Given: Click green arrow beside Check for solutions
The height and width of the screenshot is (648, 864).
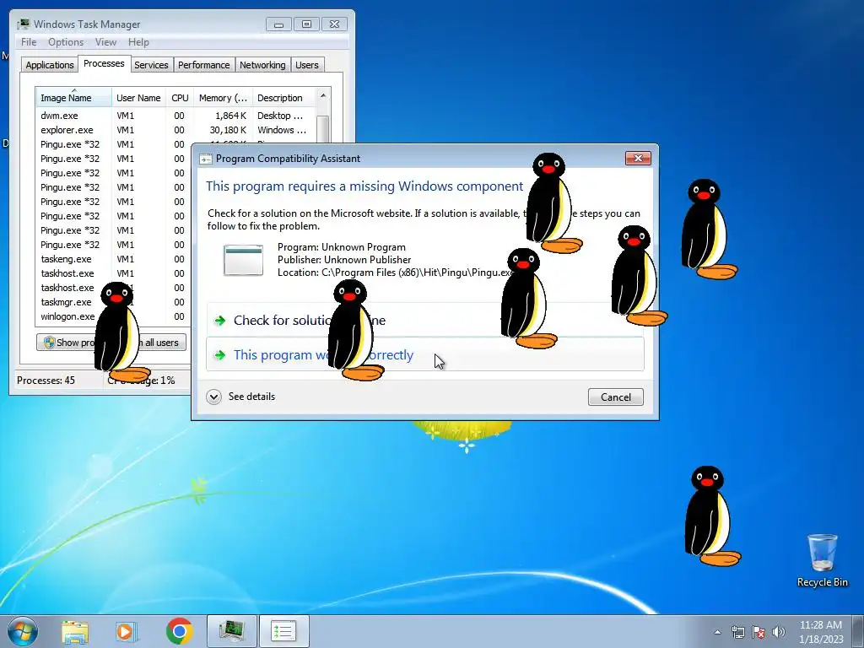Looking at the screenshot, I should (220, 321).
